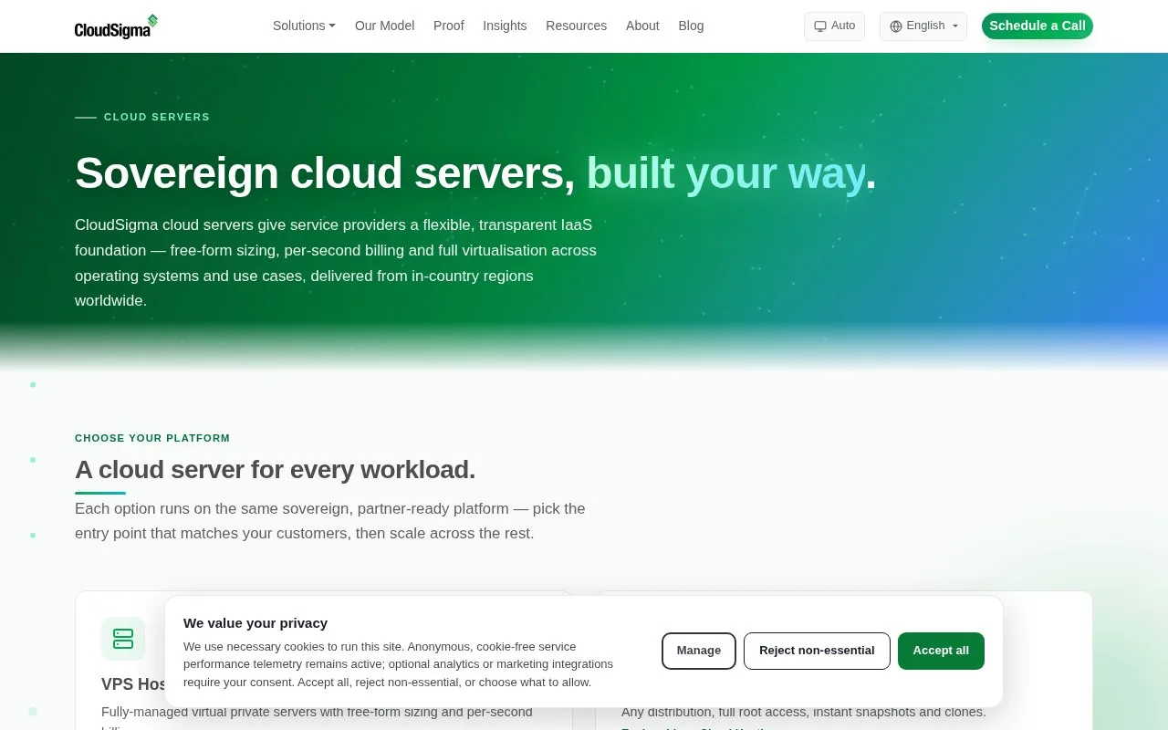
Task: Navigate to Resources
Action: pos(576,26)
